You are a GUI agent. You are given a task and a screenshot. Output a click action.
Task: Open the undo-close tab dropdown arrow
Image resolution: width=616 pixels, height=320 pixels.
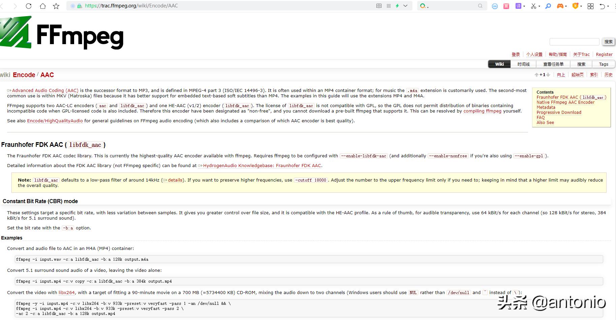[608, 6]
